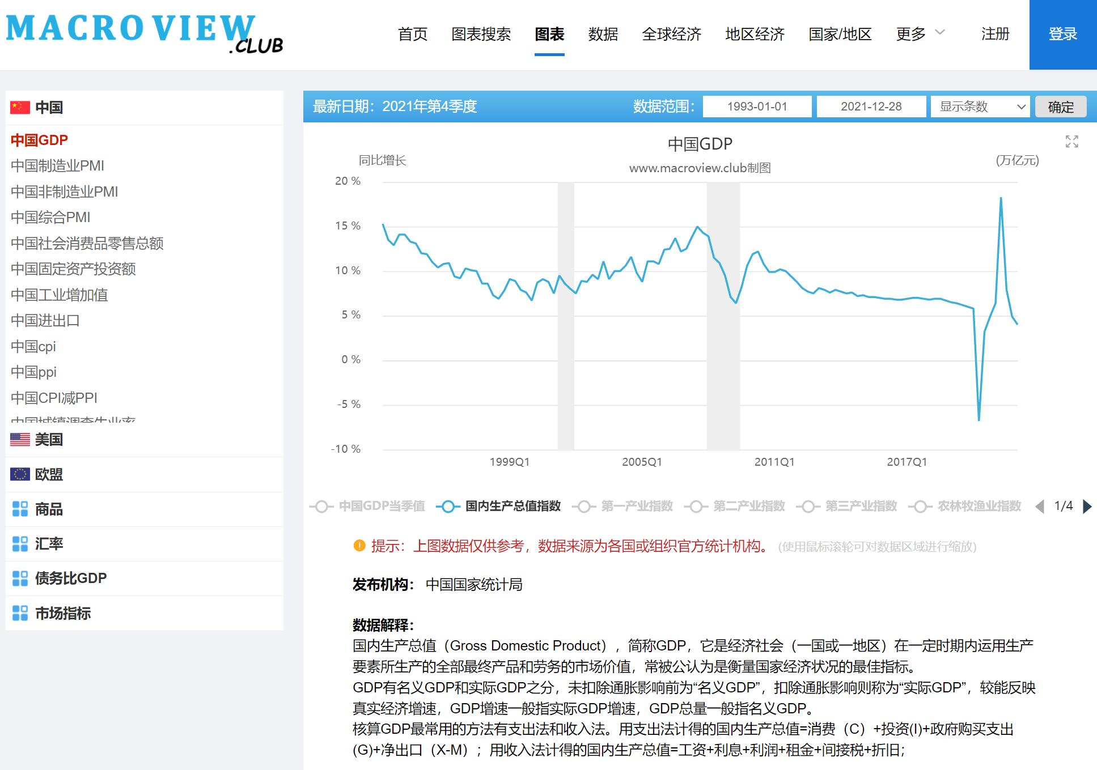Click the China flag icon in sidebar
The width and height of the screenshot is (1097, 770).
[20, 107]
